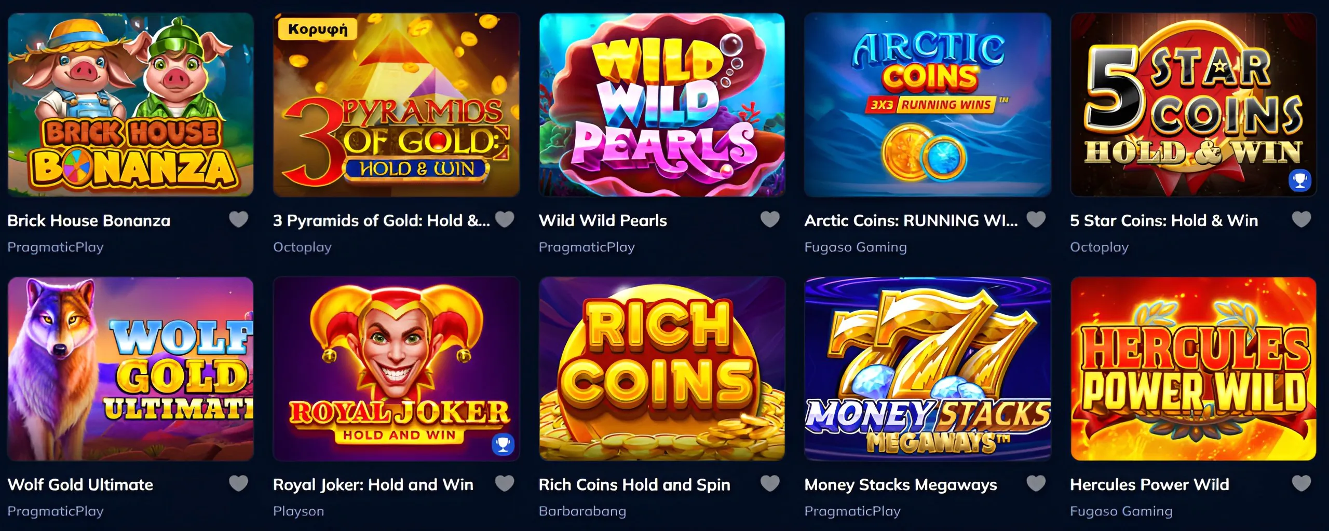Screen dimensions: 1329x531
Task: Toggle heart for 3 Pyramids of Gold
Action: click(505, 220)
